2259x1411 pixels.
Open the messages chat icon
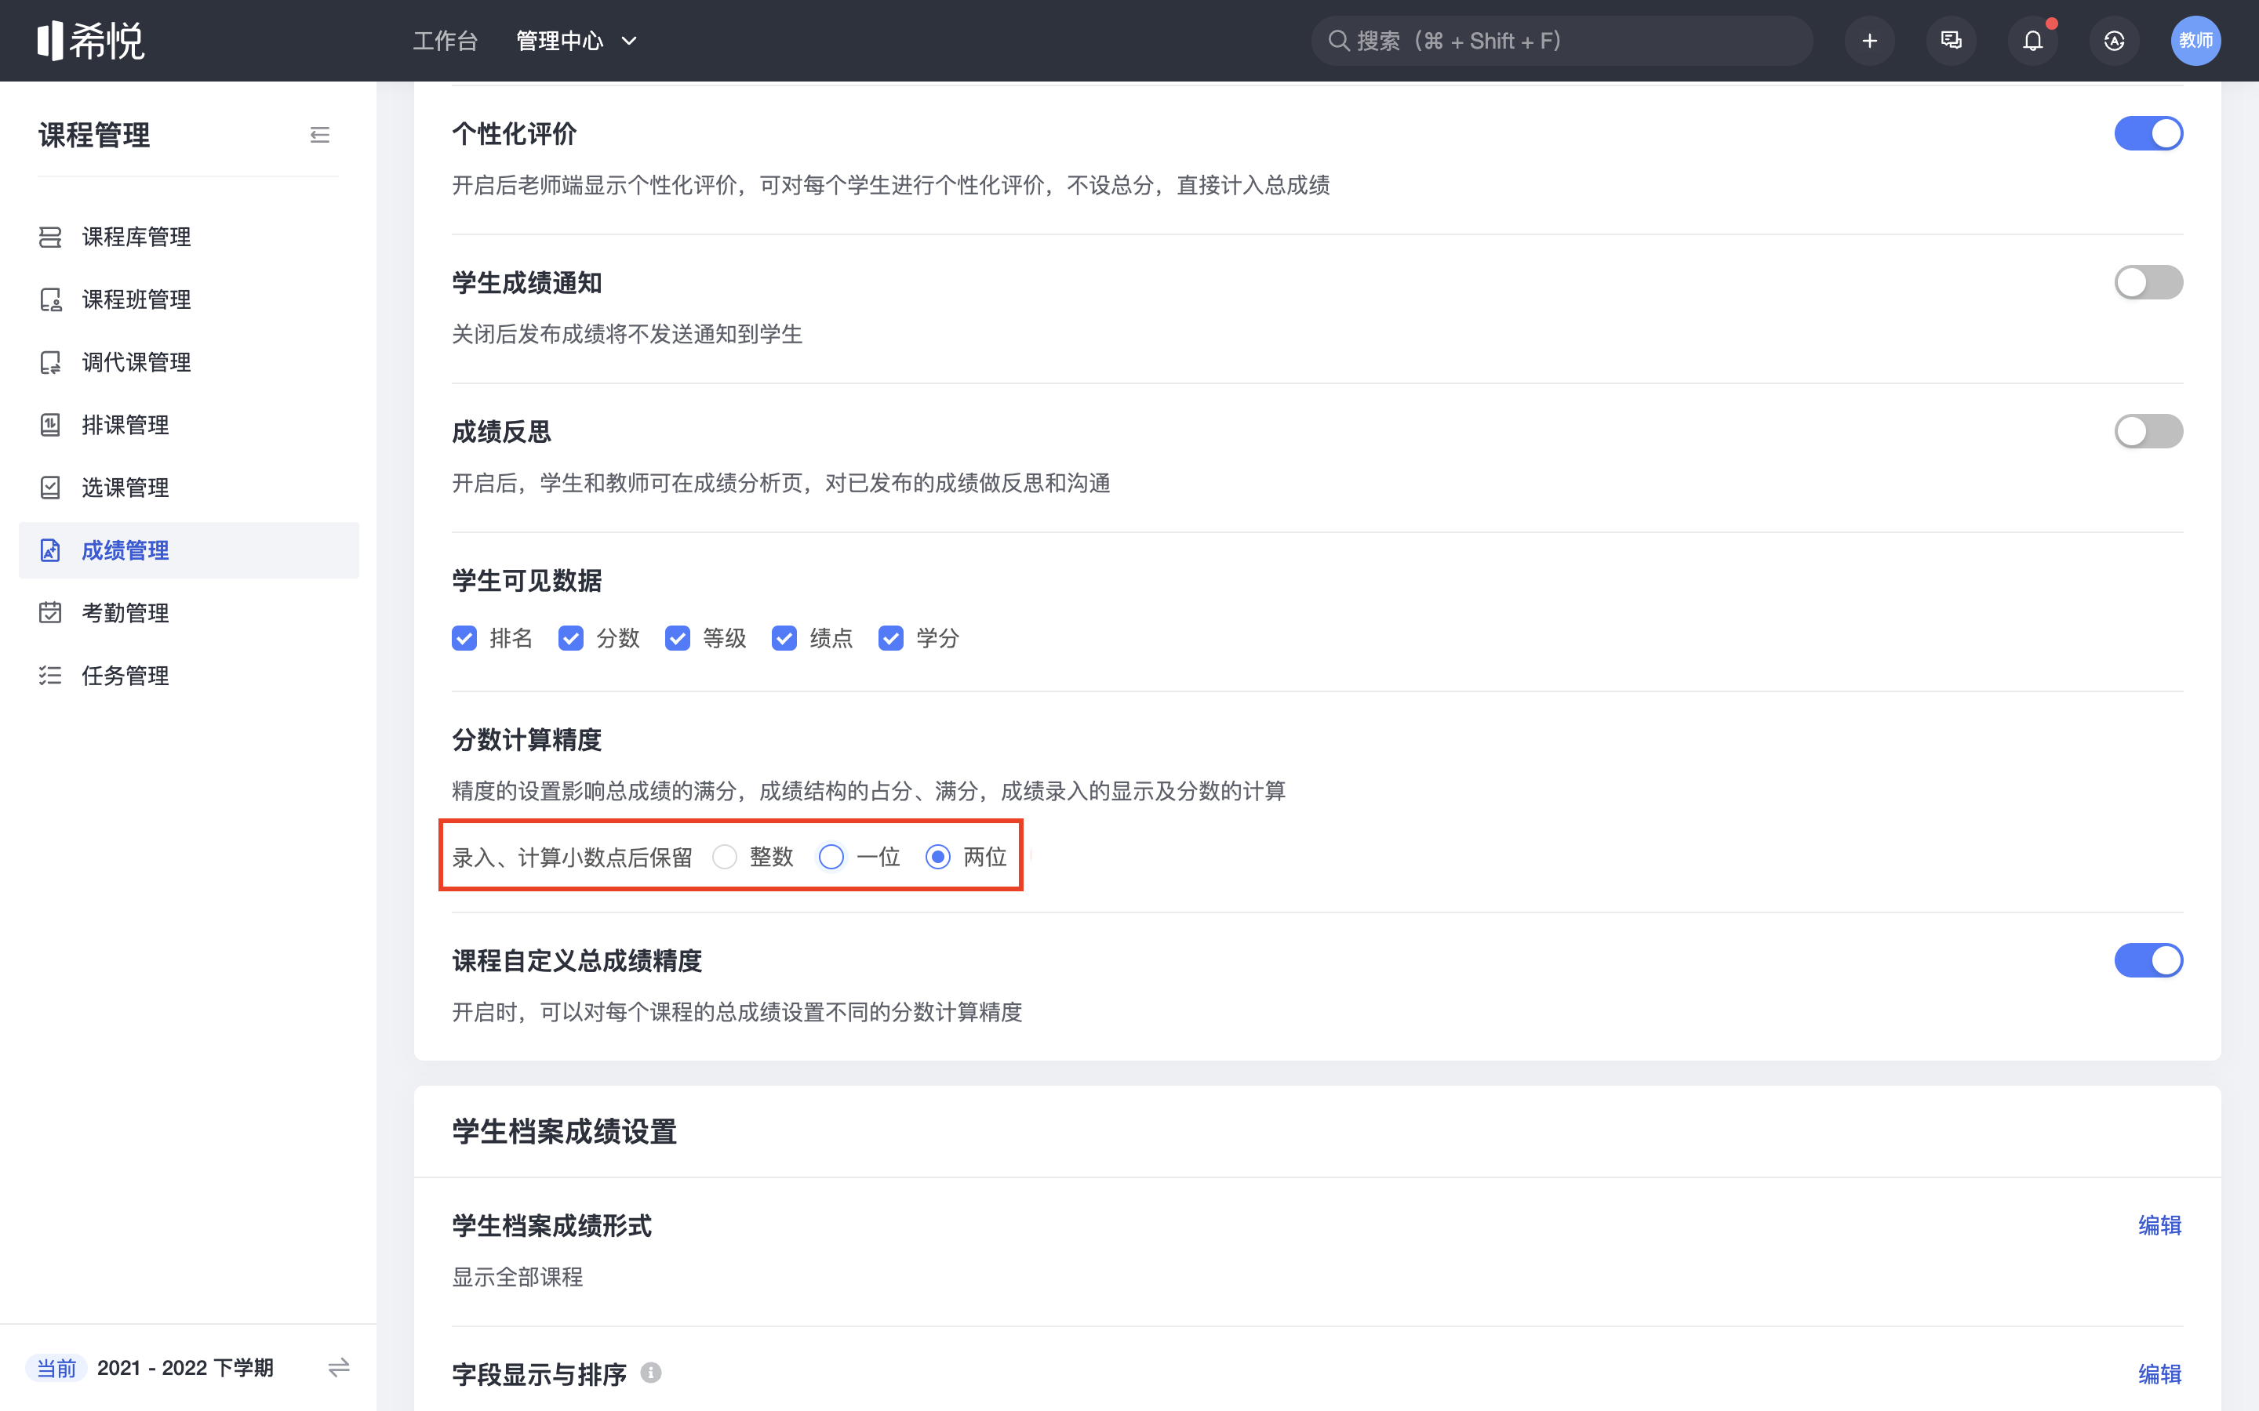[1951, 40]
